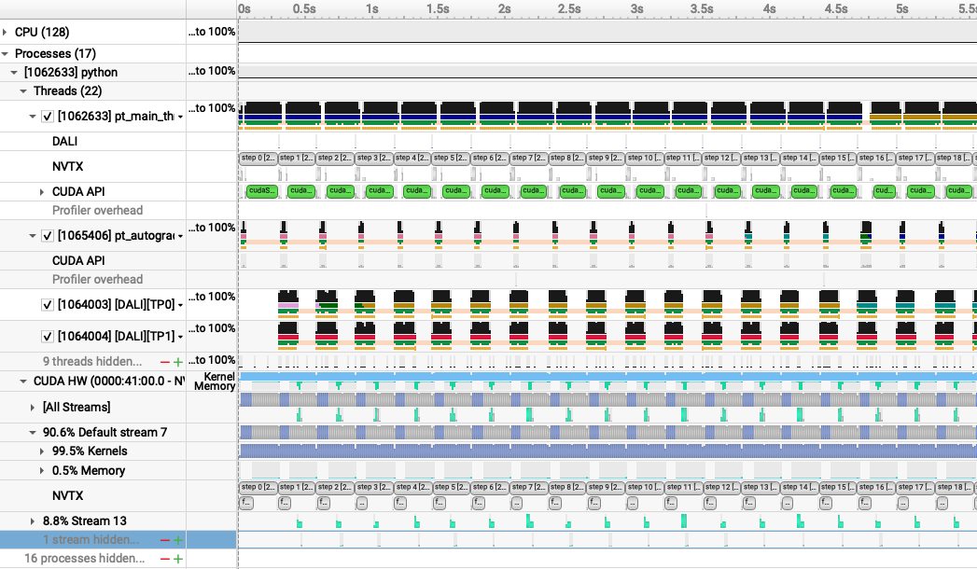The height and width of the screenshot is (569, 977).
Task: Click red minus on 16 processes hidden
Action: (x=165, y=559)
